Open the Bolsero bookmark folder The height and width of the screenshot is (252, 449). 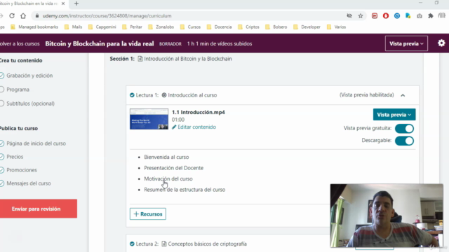pos(276,27)
